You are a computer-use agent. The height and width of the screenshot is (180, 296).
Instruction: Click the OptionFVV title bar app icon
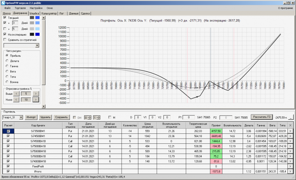tap(3, 3)
